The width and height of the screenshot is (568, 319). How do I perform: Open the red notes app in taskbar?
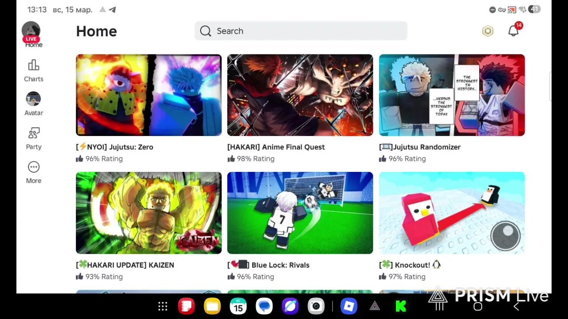pyautogui.click(x=186, y=307)
